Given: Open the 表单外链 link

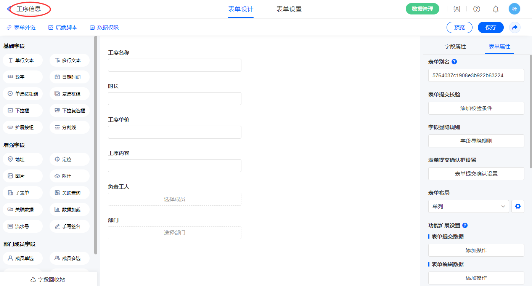Looking at the screenshot, I should tap(21, 27).
